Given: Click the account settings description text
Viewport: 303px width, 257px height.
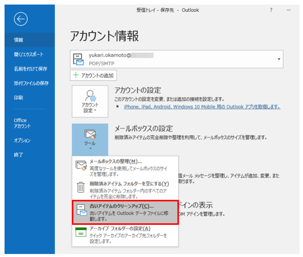Looking at the screenshot, I should (x=169, y=99).
